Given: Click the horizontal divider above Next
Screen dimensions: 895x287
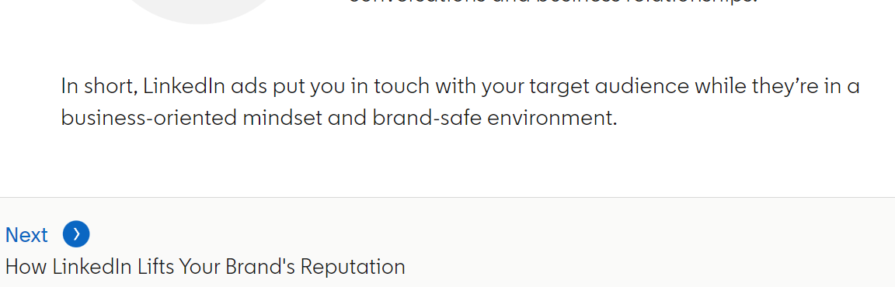Looking at the screenshot, I should coord(447,198).
